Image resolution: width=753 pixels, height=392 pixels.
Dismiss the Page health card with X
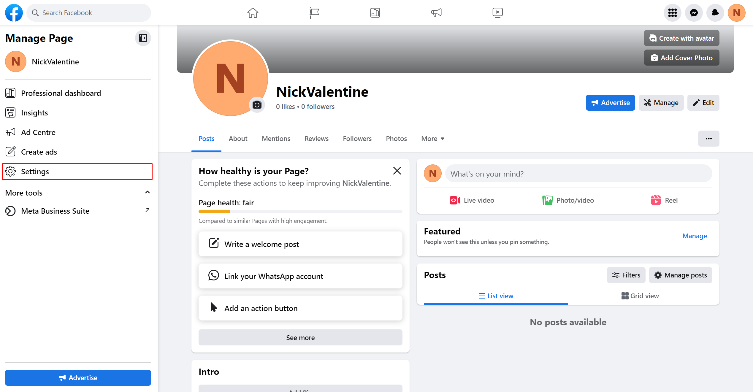(x=397, y=171)
